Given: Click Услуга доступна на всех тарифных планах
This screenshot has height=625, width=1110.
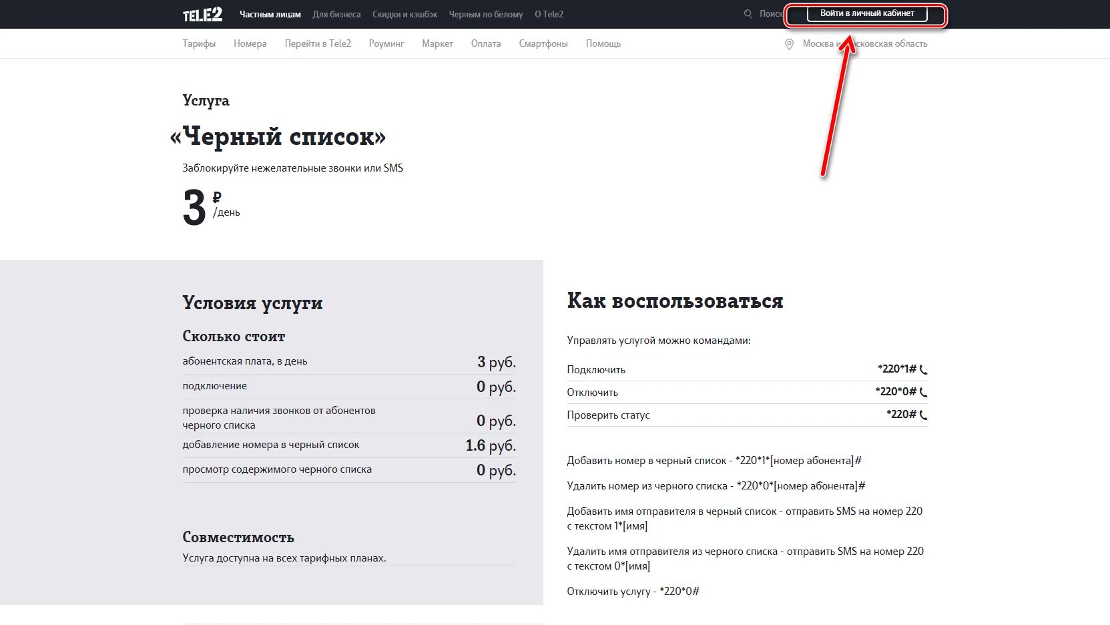Looking at the screenshot, I should [x=284, y=558].
